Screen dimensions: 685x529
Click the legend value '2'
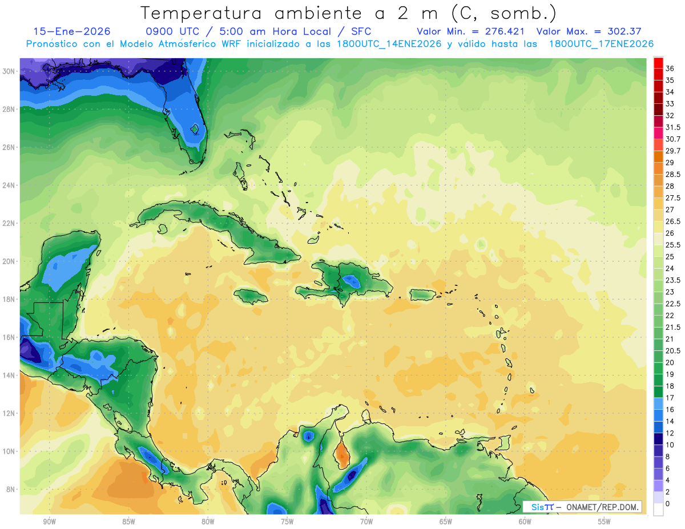coord(668,492)
